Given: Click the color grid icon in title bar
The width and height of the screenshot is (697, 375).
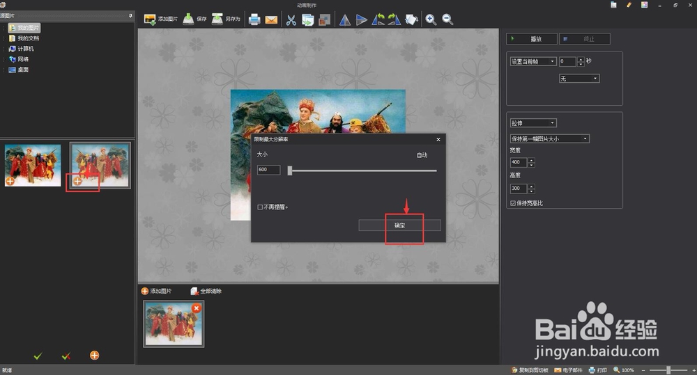Looking at the screenshot, I should coord(644,5).
